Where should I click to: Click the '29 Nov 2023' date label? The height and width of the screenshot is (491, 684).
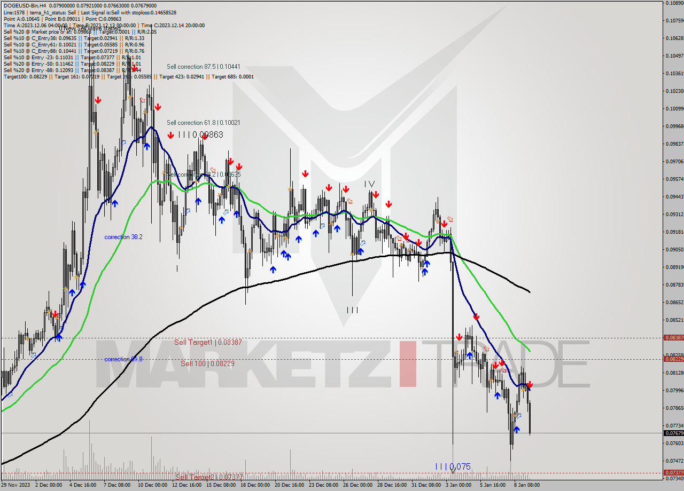(14, 485)
